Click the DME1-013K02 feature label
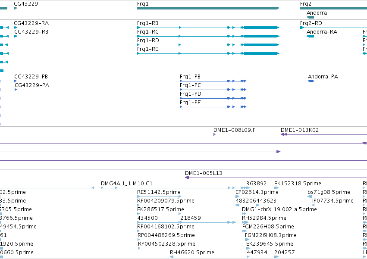 point(300,130)
